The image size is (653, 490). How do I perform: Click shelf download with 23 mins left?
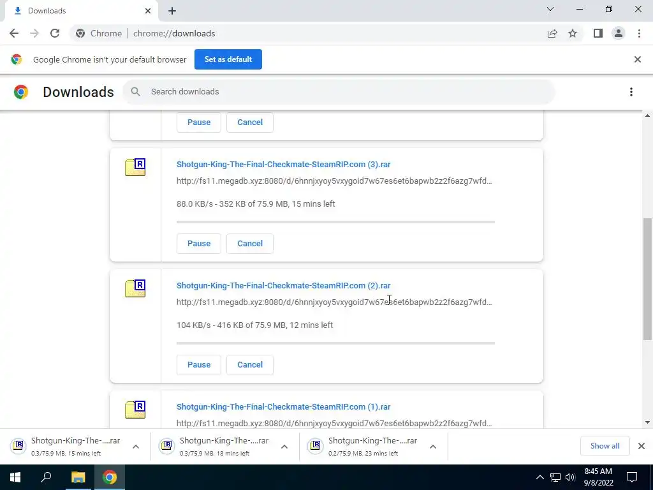pyautogui.click(x=362, y=446)
